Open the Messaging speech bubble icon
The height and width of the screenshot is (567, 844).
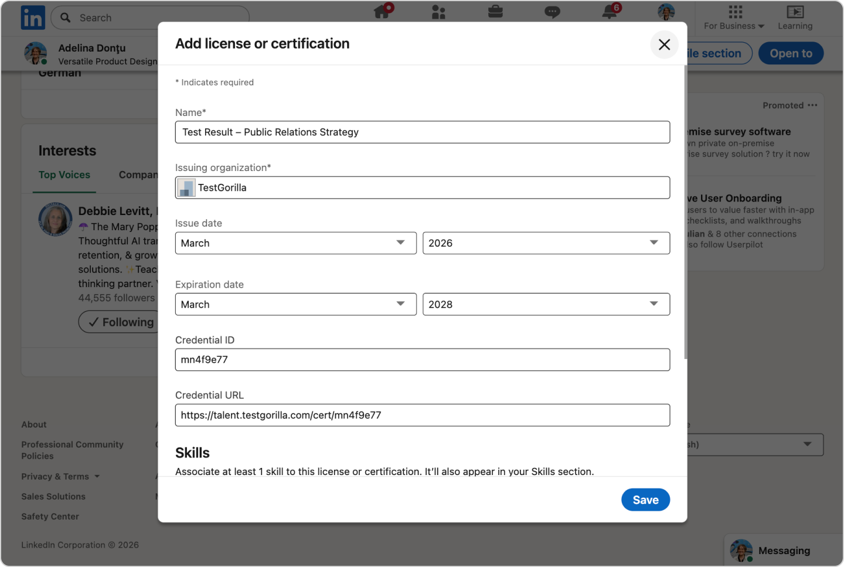coord(552,12)
